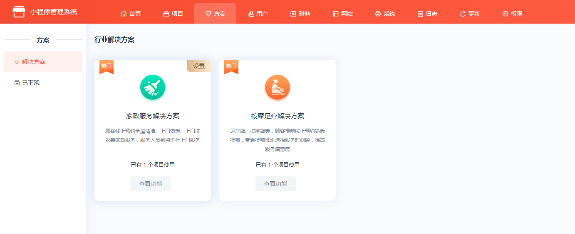
Task: Click 已有 1 个项目使用 on 家政服务 card
Action: coord(153,165)
